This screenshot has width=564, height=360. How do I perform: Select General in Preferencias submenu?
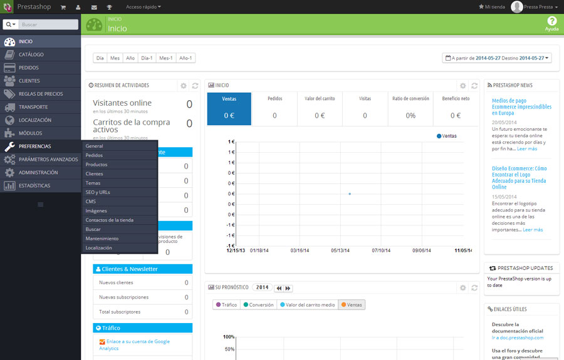click(120, 146)
